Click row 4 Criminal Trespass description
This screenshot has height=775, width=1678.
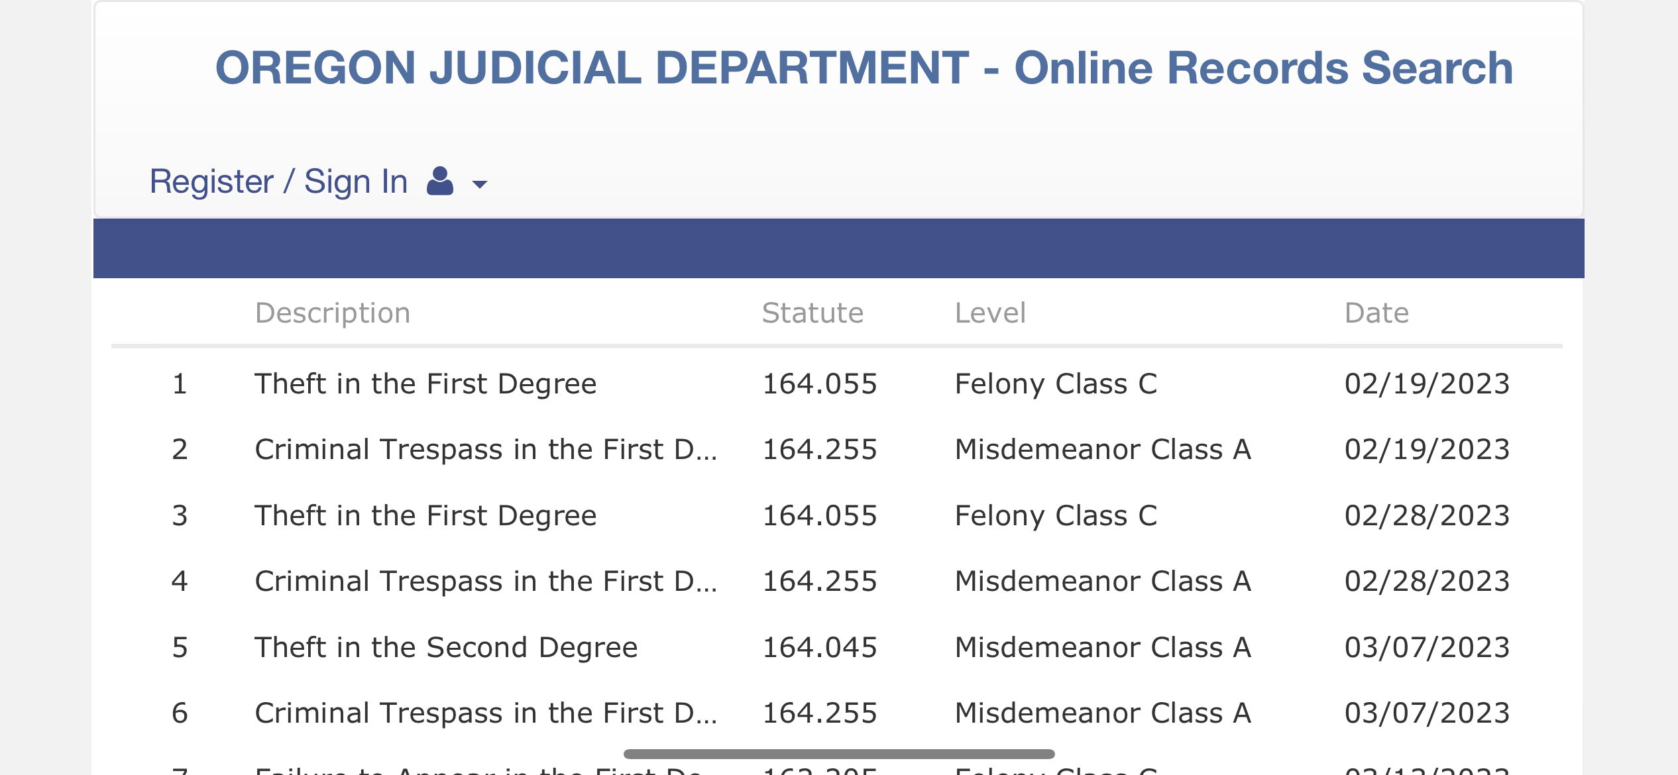[486, 582]
